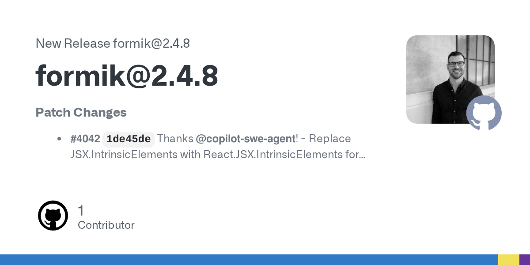Click the large formik@2.4.8 title

[x=127, y=76]
